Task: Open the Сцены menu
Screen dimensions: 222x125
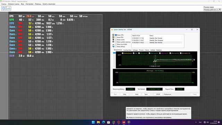Action: (4, 4)
